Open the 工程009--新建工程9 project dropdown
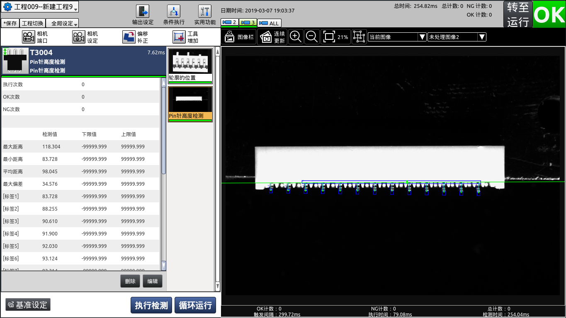The height and width of the screenshot is (318, 566). [40, 7]
